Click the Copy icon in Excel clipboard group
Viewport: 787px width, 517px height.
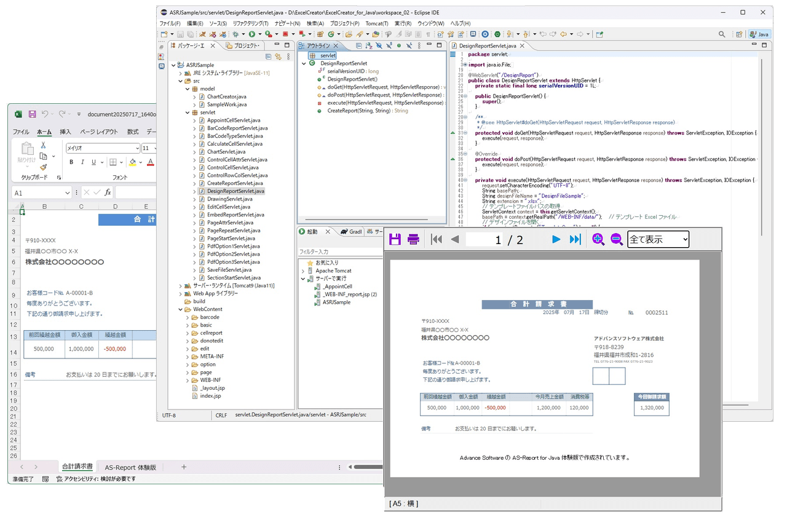click(x=43, y=156)
